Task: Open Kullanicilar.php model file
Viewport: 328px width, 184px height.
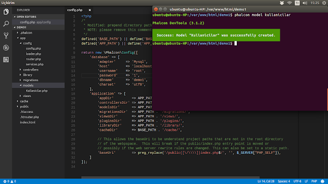Action: [x=36, y=91]
